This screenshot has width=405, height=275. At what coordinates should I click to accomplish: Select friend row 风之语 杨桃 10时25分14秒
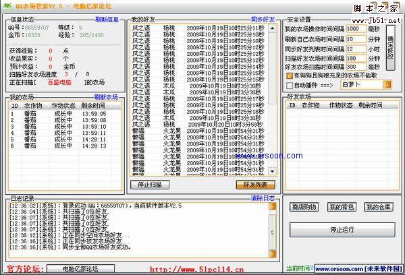pos(198,67)
